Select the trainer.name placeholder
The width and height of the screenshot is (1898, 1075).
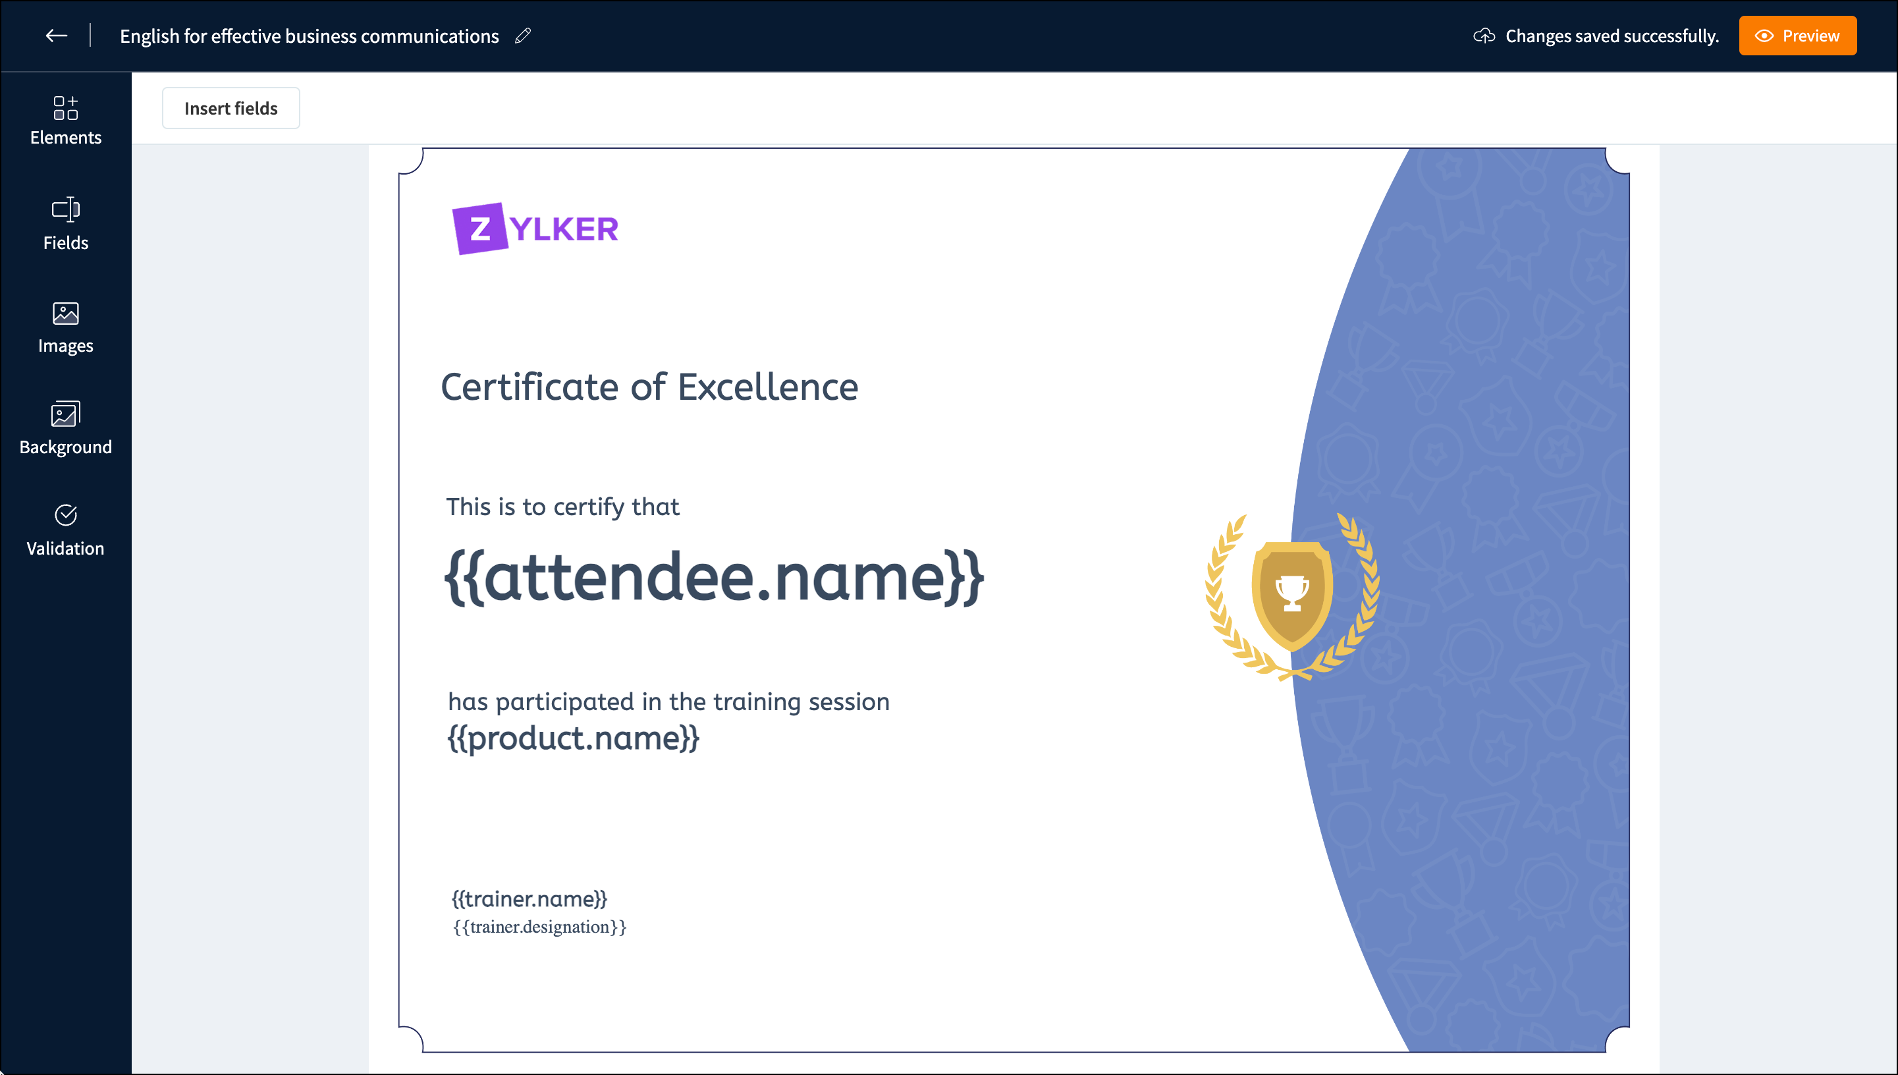pyautogui.click(x=529, y=898)
